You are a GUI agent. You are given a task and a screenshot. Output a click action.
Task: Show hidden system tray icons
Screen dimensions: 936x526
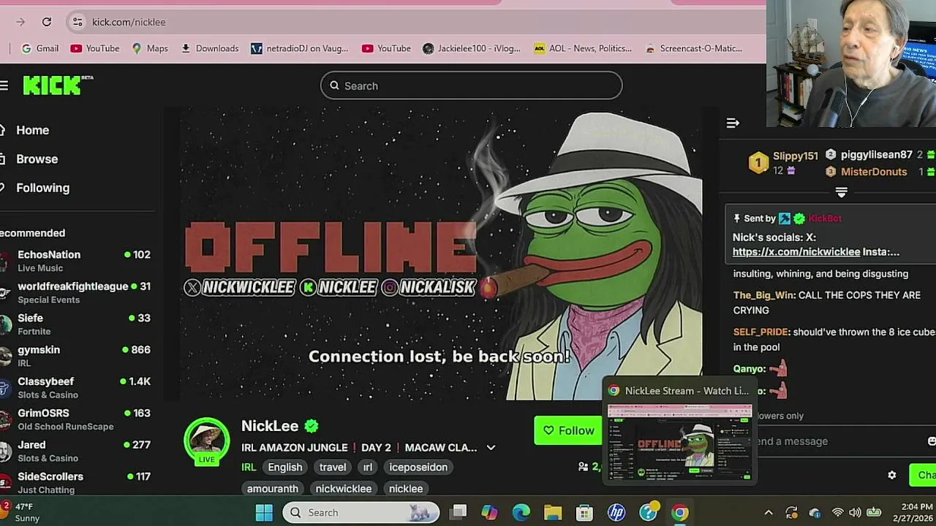[769, 513]
